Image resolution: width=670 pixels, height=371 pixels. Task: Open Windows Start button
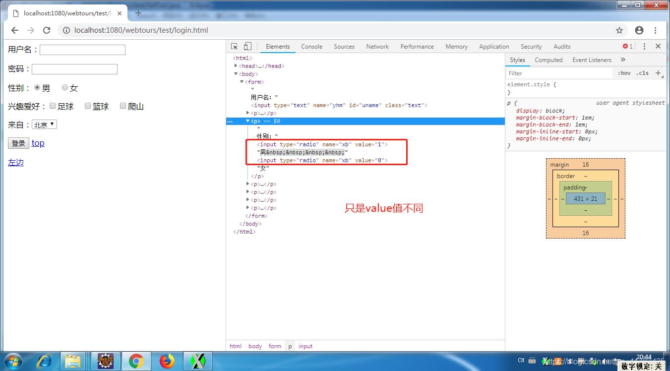pyautogui.click(x=12, y=361)
